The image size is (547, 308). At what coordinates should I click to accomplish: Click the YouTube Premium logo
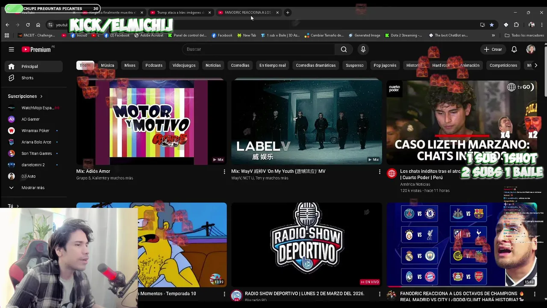tap(36, 49)
